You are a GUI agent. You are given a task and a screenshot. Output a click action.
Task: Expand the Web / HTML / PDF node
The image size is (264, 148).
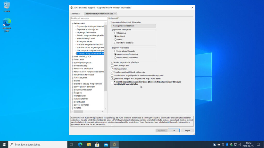(x=72, y=57)
